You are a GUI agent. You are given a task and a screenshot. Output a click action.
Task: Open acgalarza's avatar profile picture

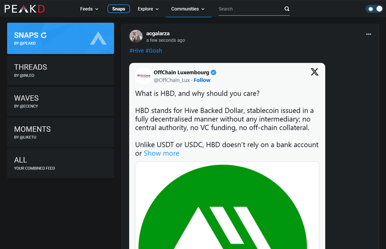click(136, 36)
